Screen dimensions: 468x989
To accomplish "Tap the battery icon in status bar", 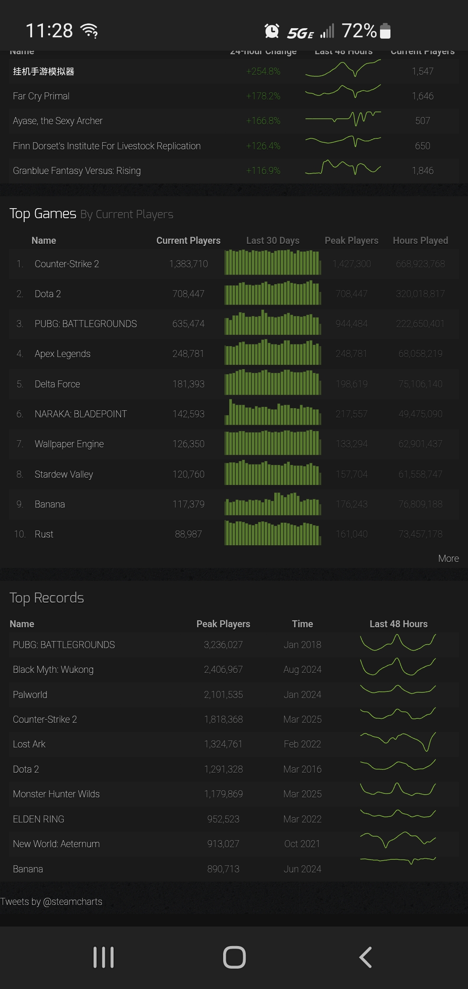I will click(385, 31).
